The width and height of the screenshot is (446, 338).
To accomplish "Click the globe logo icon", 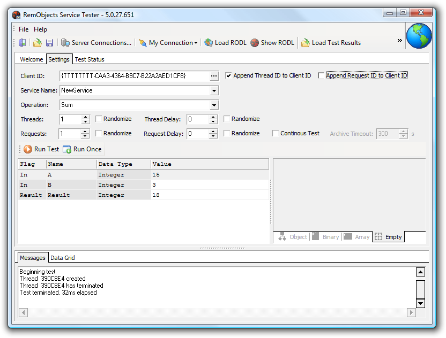I will [x=419, y=36].
